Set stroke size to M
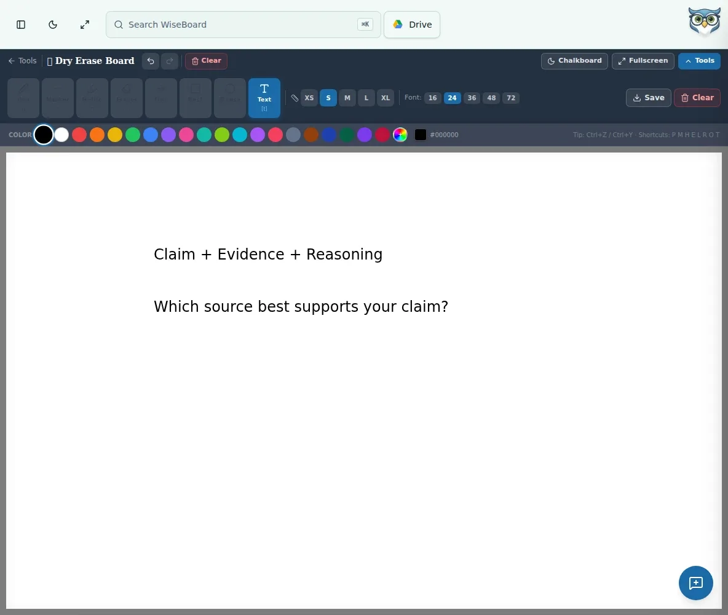728x615 pixels. [x=347, y=98]
